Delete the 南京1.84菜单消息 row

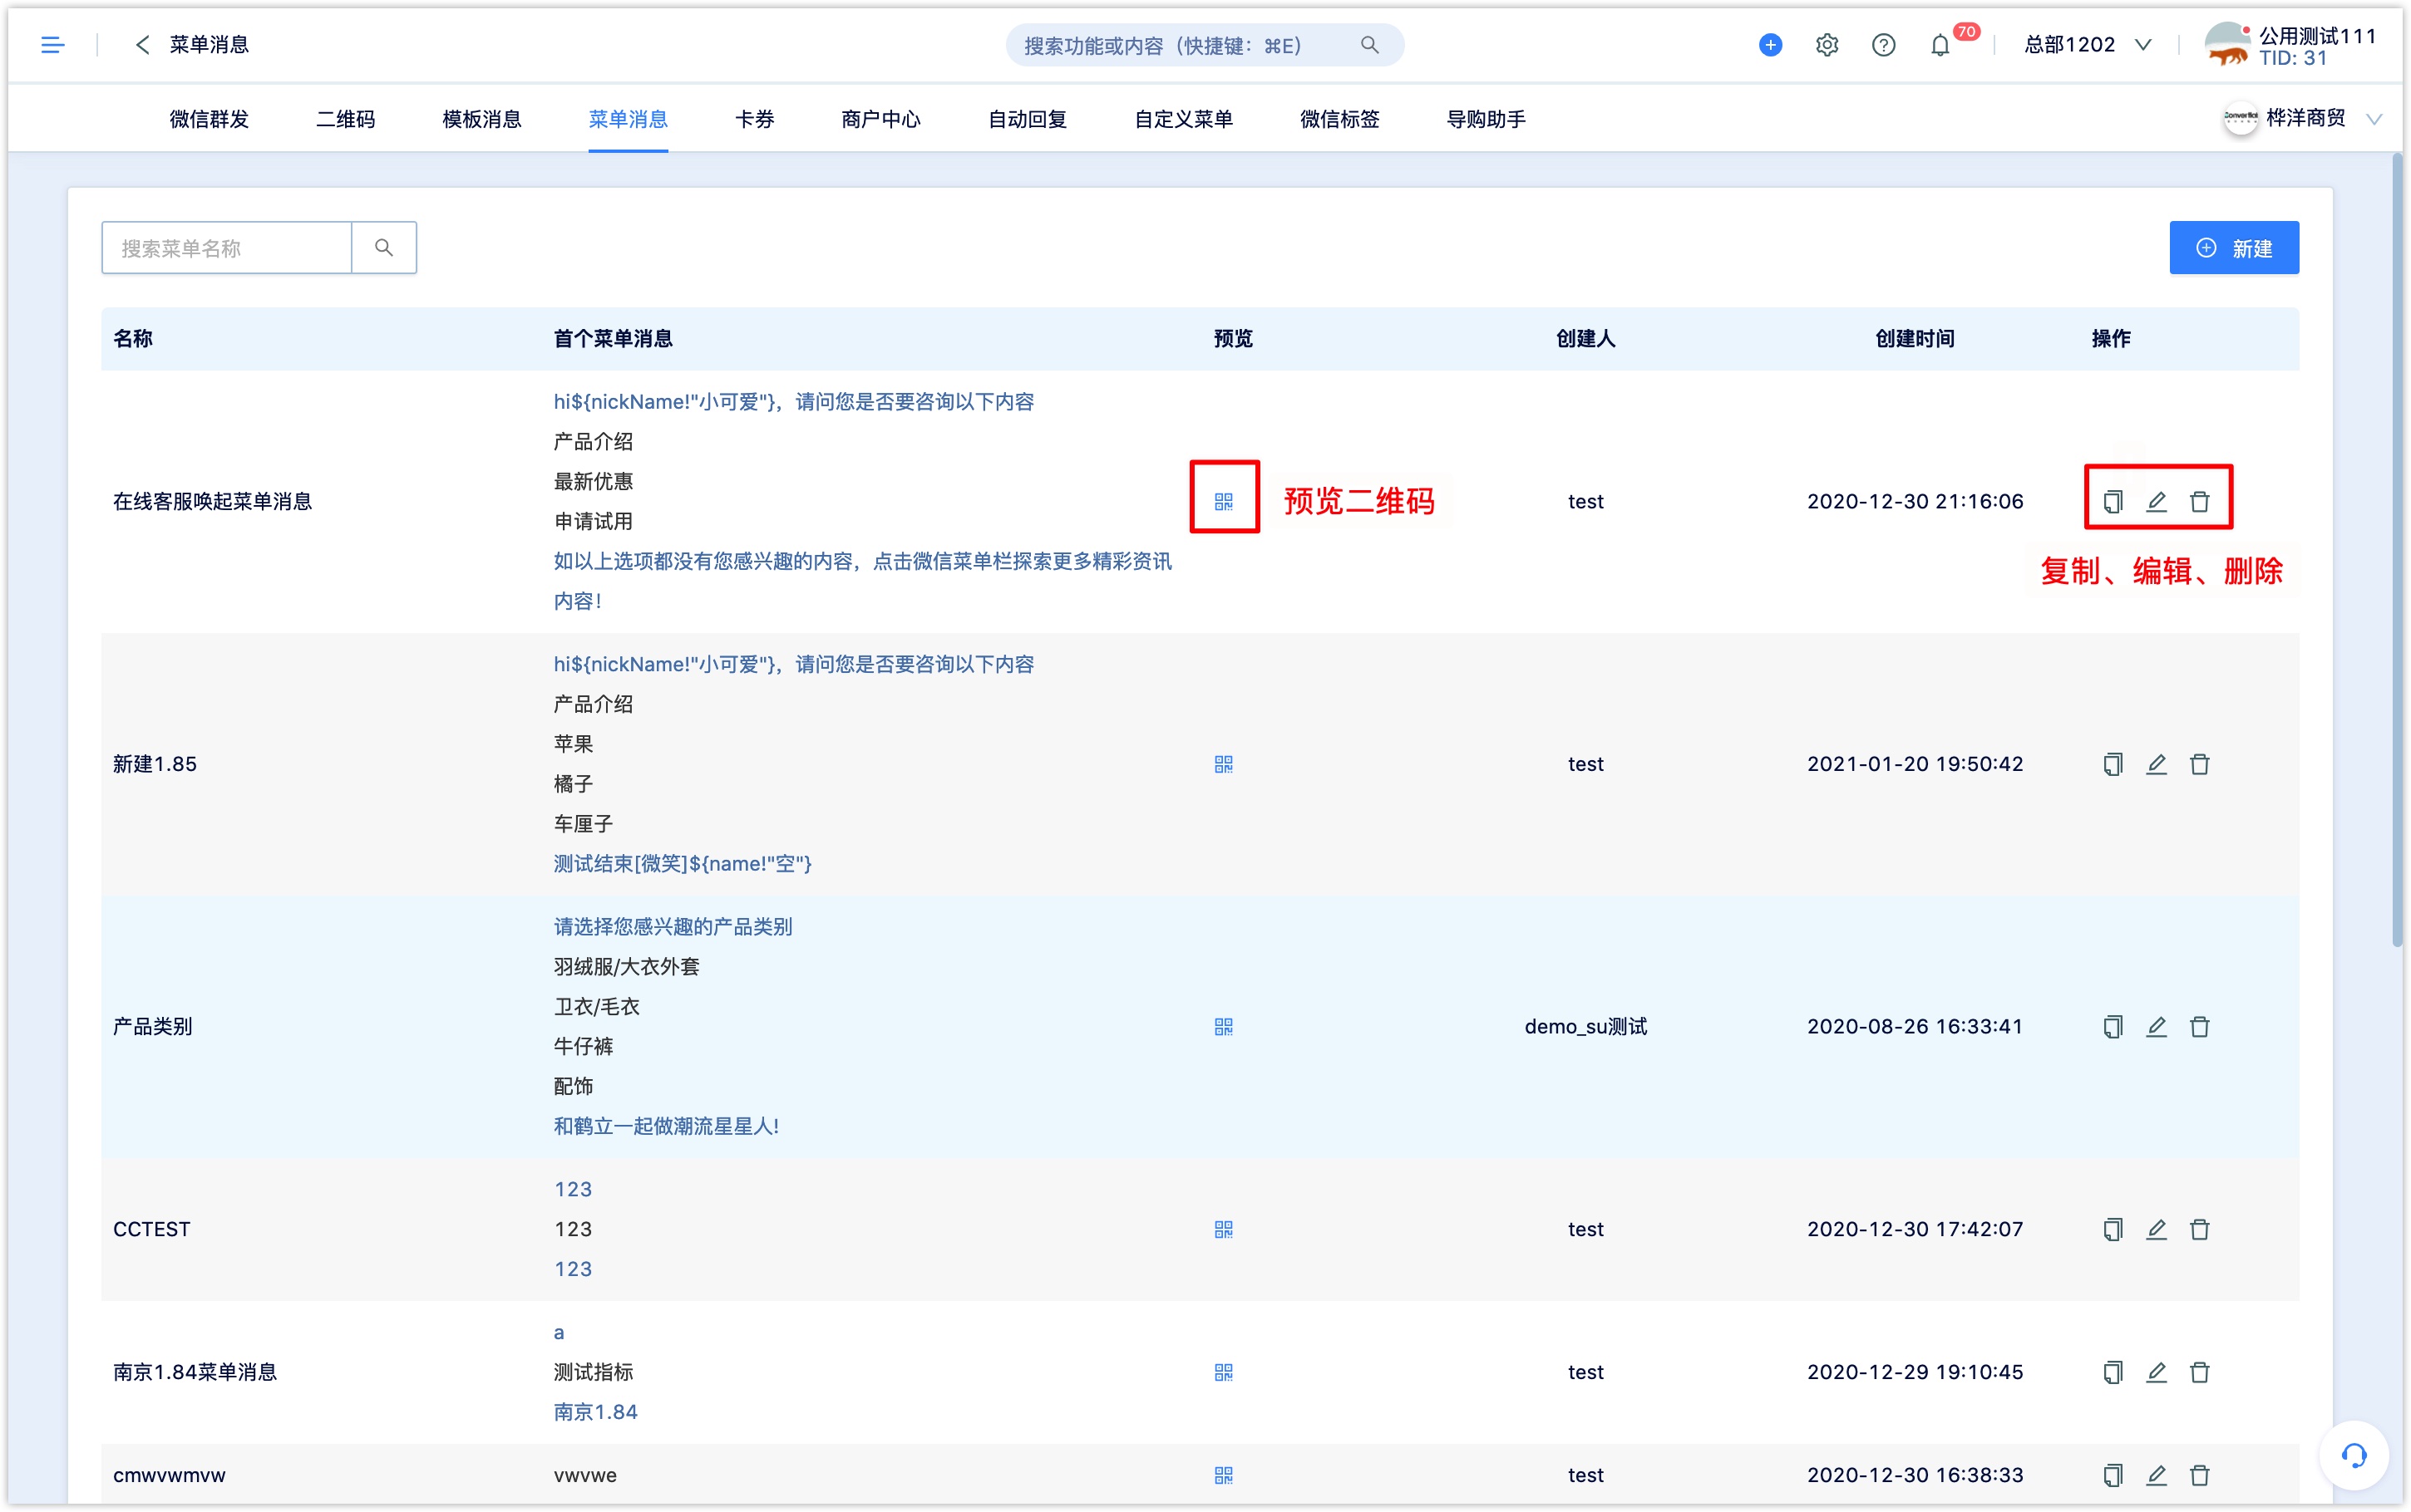2199,1372
